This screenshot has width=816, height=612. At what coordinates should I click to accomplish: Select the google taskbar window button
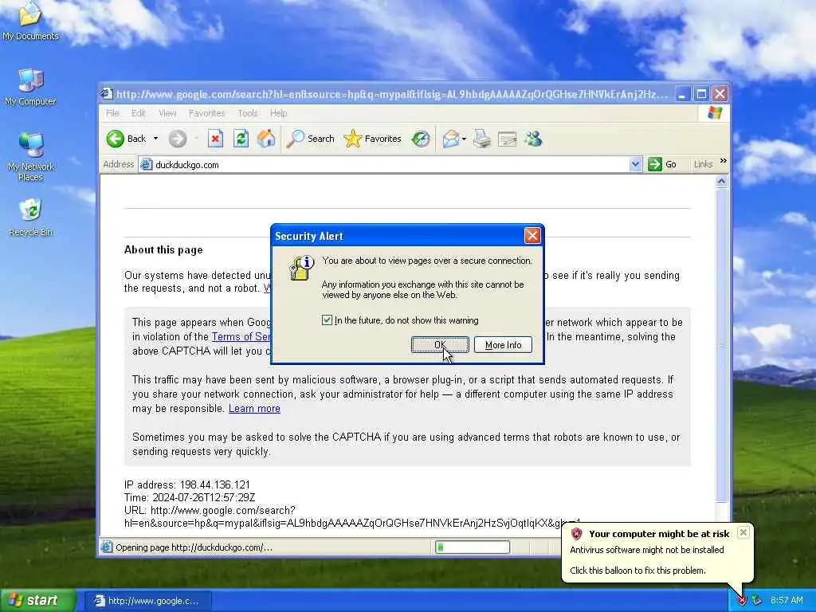coord(147,601)
